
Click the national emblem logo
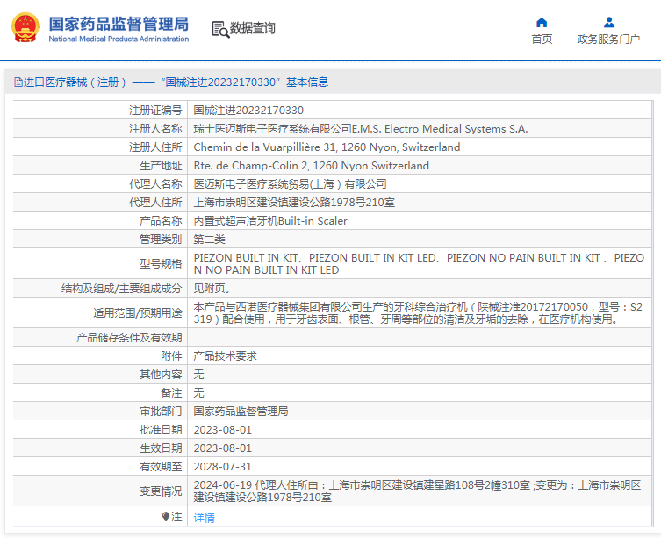pyautogui.click(x=25, y=28)
